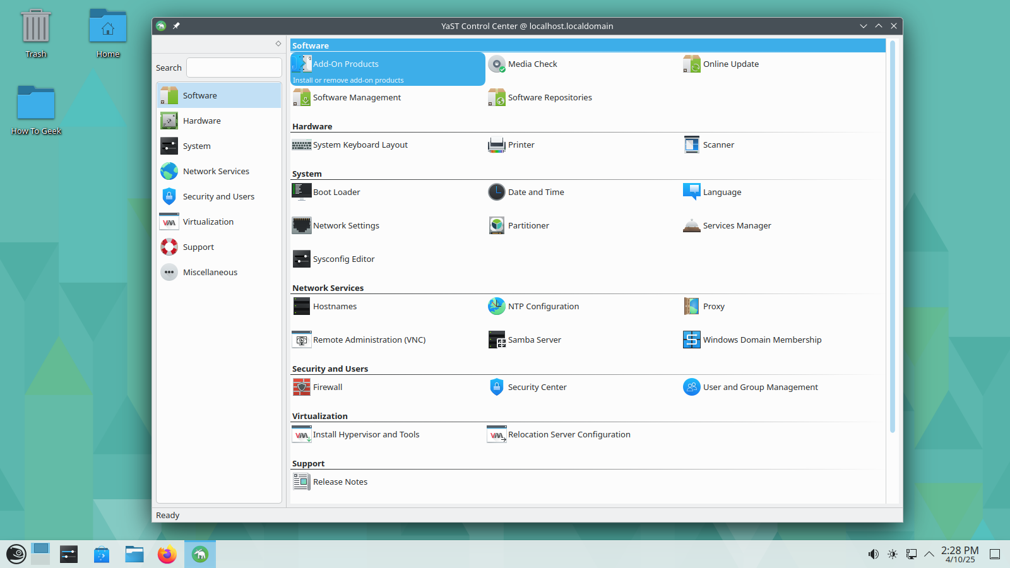Open the pager desktop switcher in taskbar
The image size is (1010, 568).
click(40, 554)
